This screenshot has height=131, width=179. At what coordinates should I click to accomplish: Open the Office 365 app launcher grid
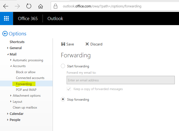[x=6, y=18]
